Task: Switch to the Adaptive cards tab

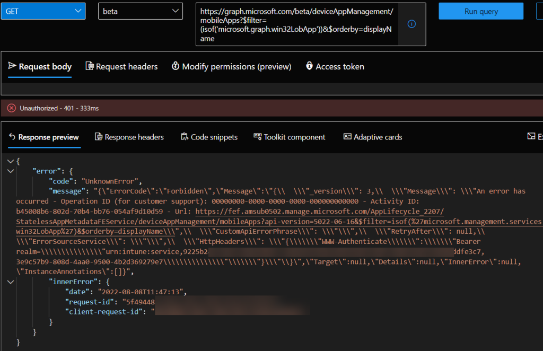Action: pyautogui.click(x=373, y=137)
